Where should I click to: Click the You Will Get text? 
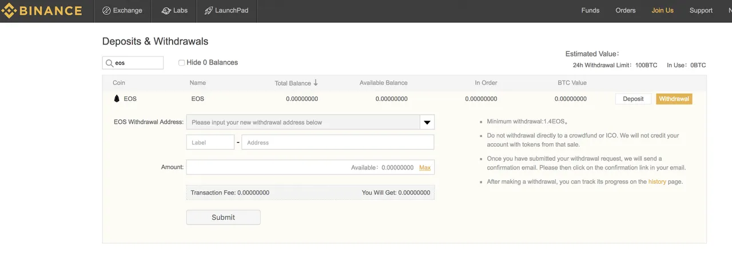pos(396,193)
